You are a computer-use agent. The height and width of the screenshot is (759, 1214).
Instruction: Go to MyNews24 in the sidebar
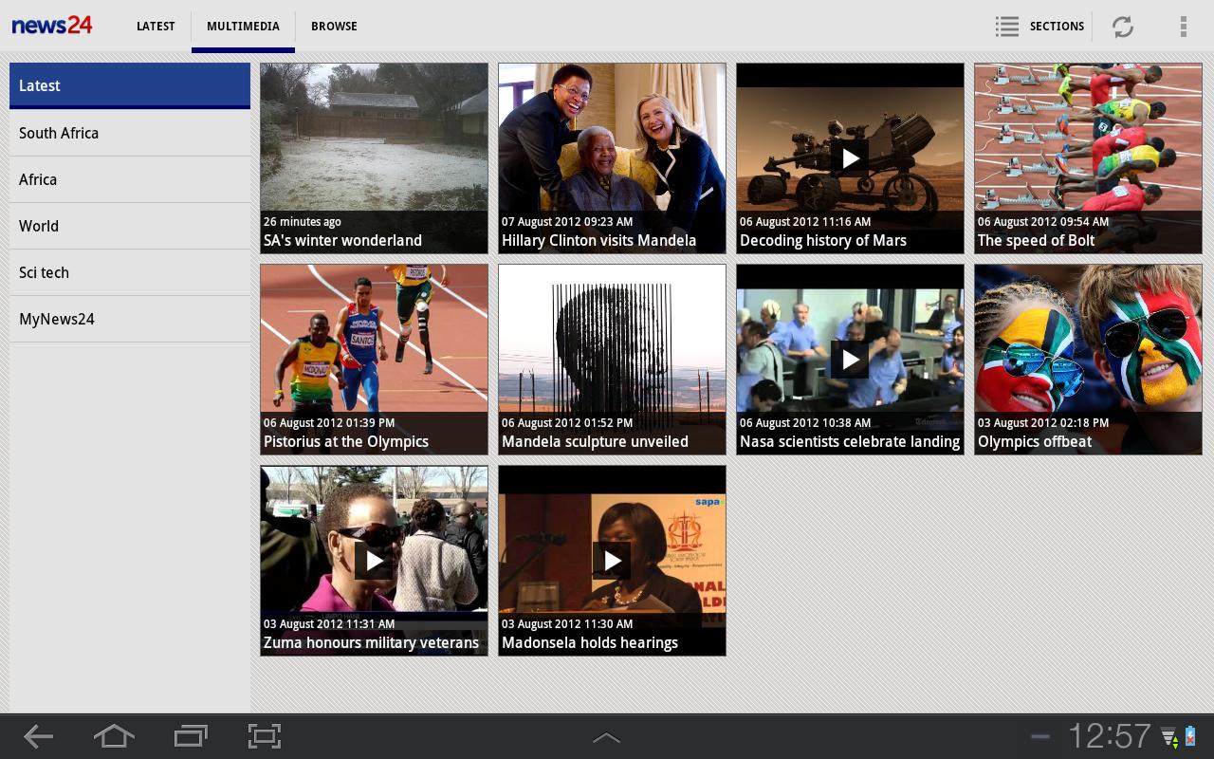pos(130,319)
